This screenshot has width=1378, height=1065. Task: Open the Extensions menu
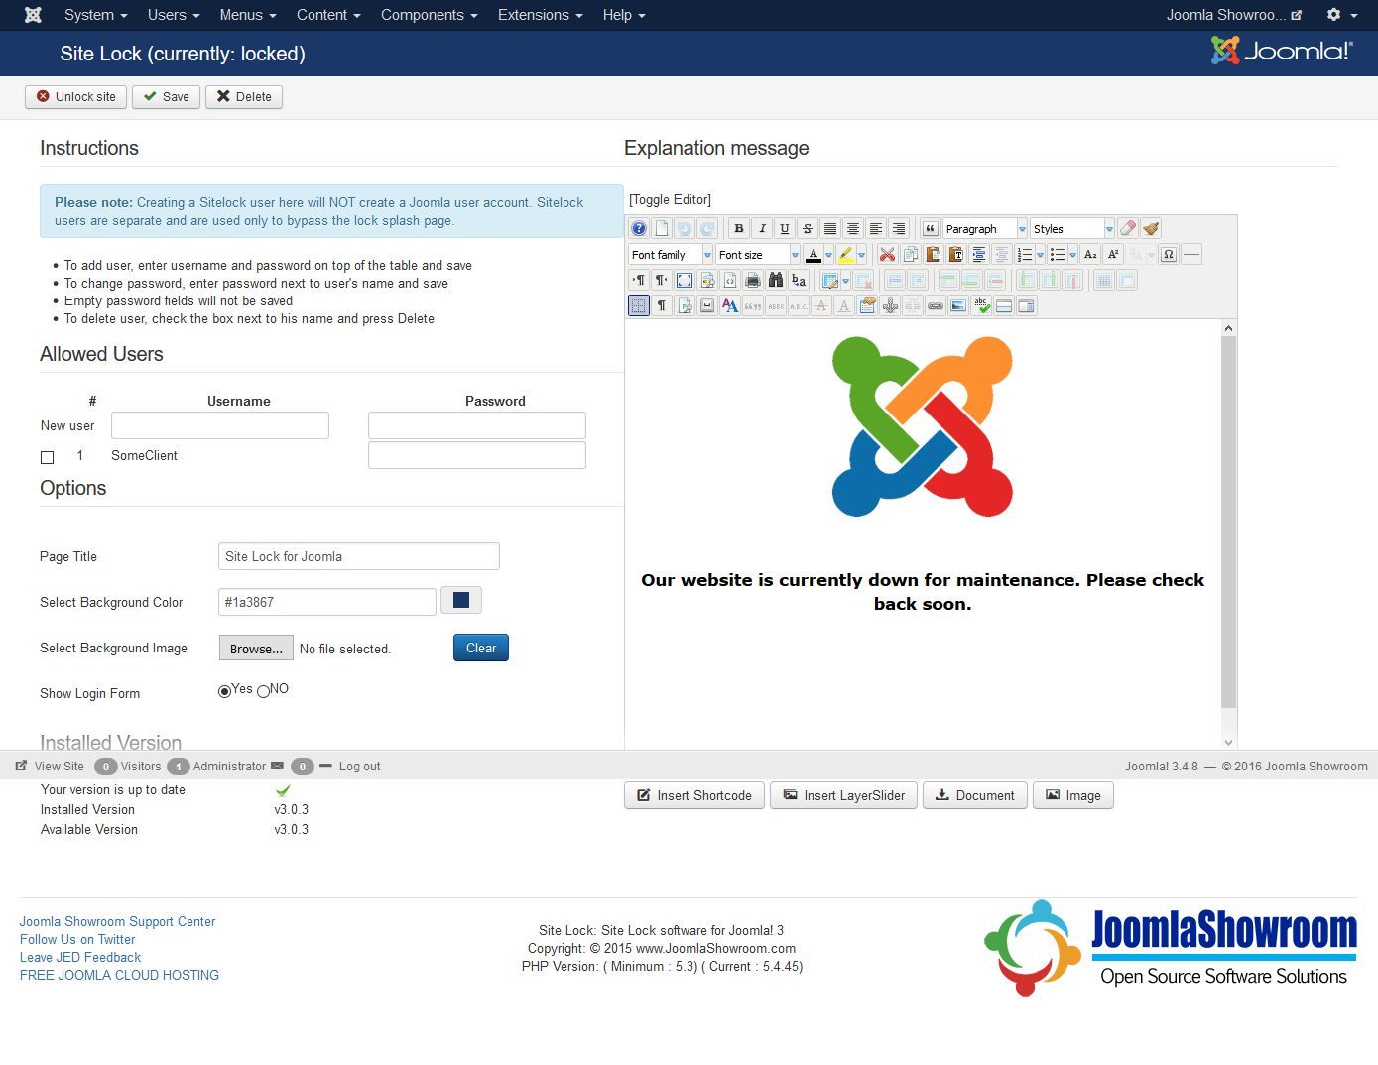pos(541,15)
